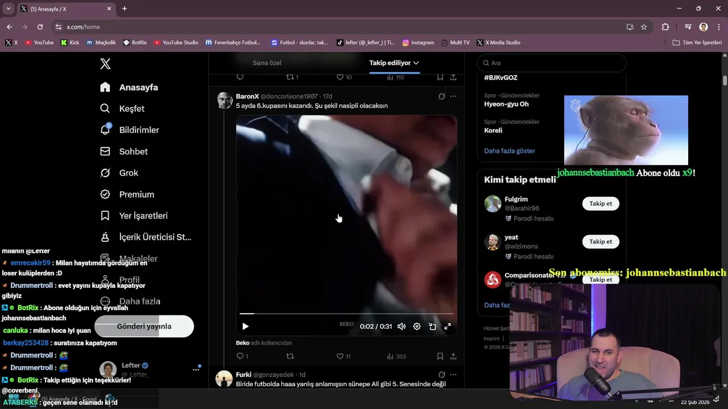Follow yeat with Takip et
728x409 pixels.
pyautogui.click(x=601, y=241)
